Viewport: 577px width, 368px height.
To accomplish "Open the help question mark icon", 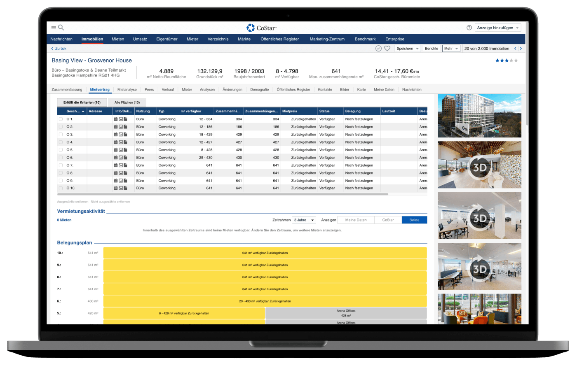I will 469,28.
